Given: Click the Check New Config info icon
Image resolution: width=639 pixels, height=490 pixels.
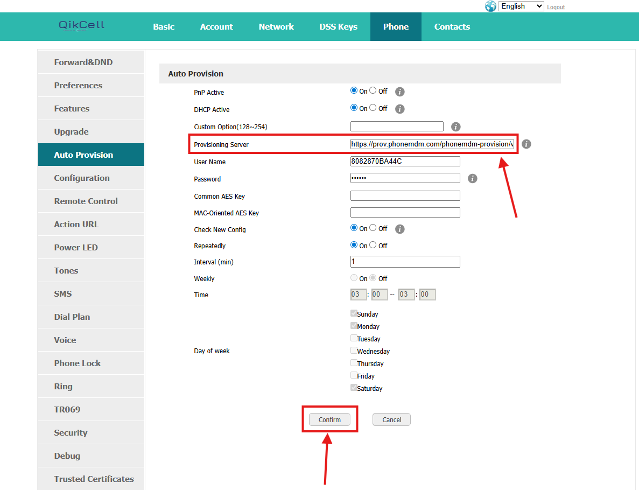Looking at the screenshot, I should (x=399, y=229).
